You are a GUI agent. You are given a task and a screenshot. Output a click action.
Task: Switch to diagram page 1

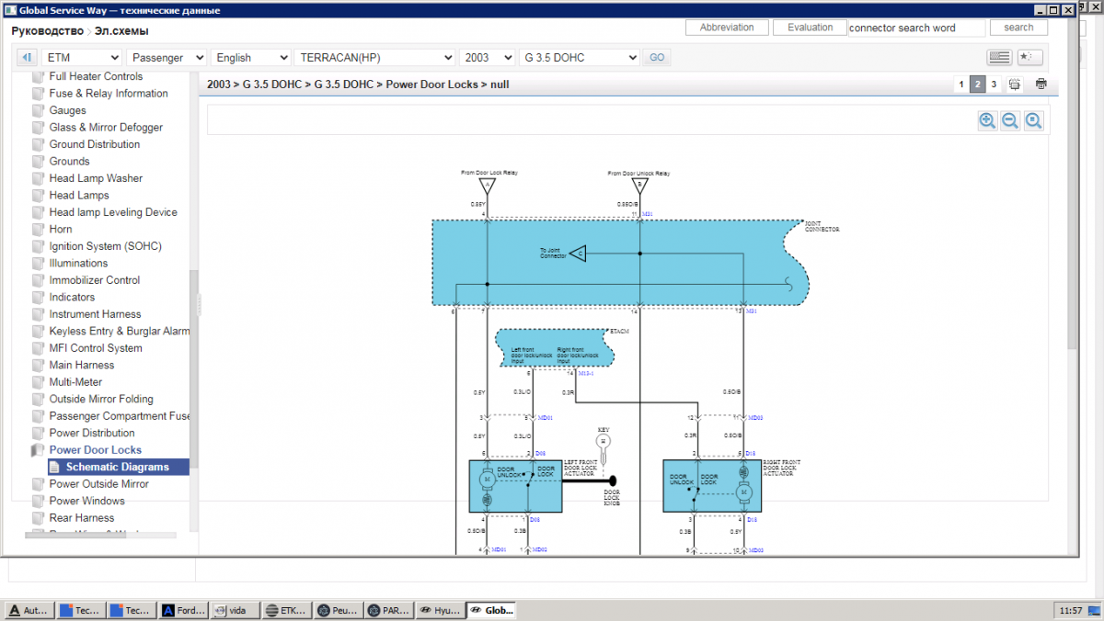coord(961,85)
